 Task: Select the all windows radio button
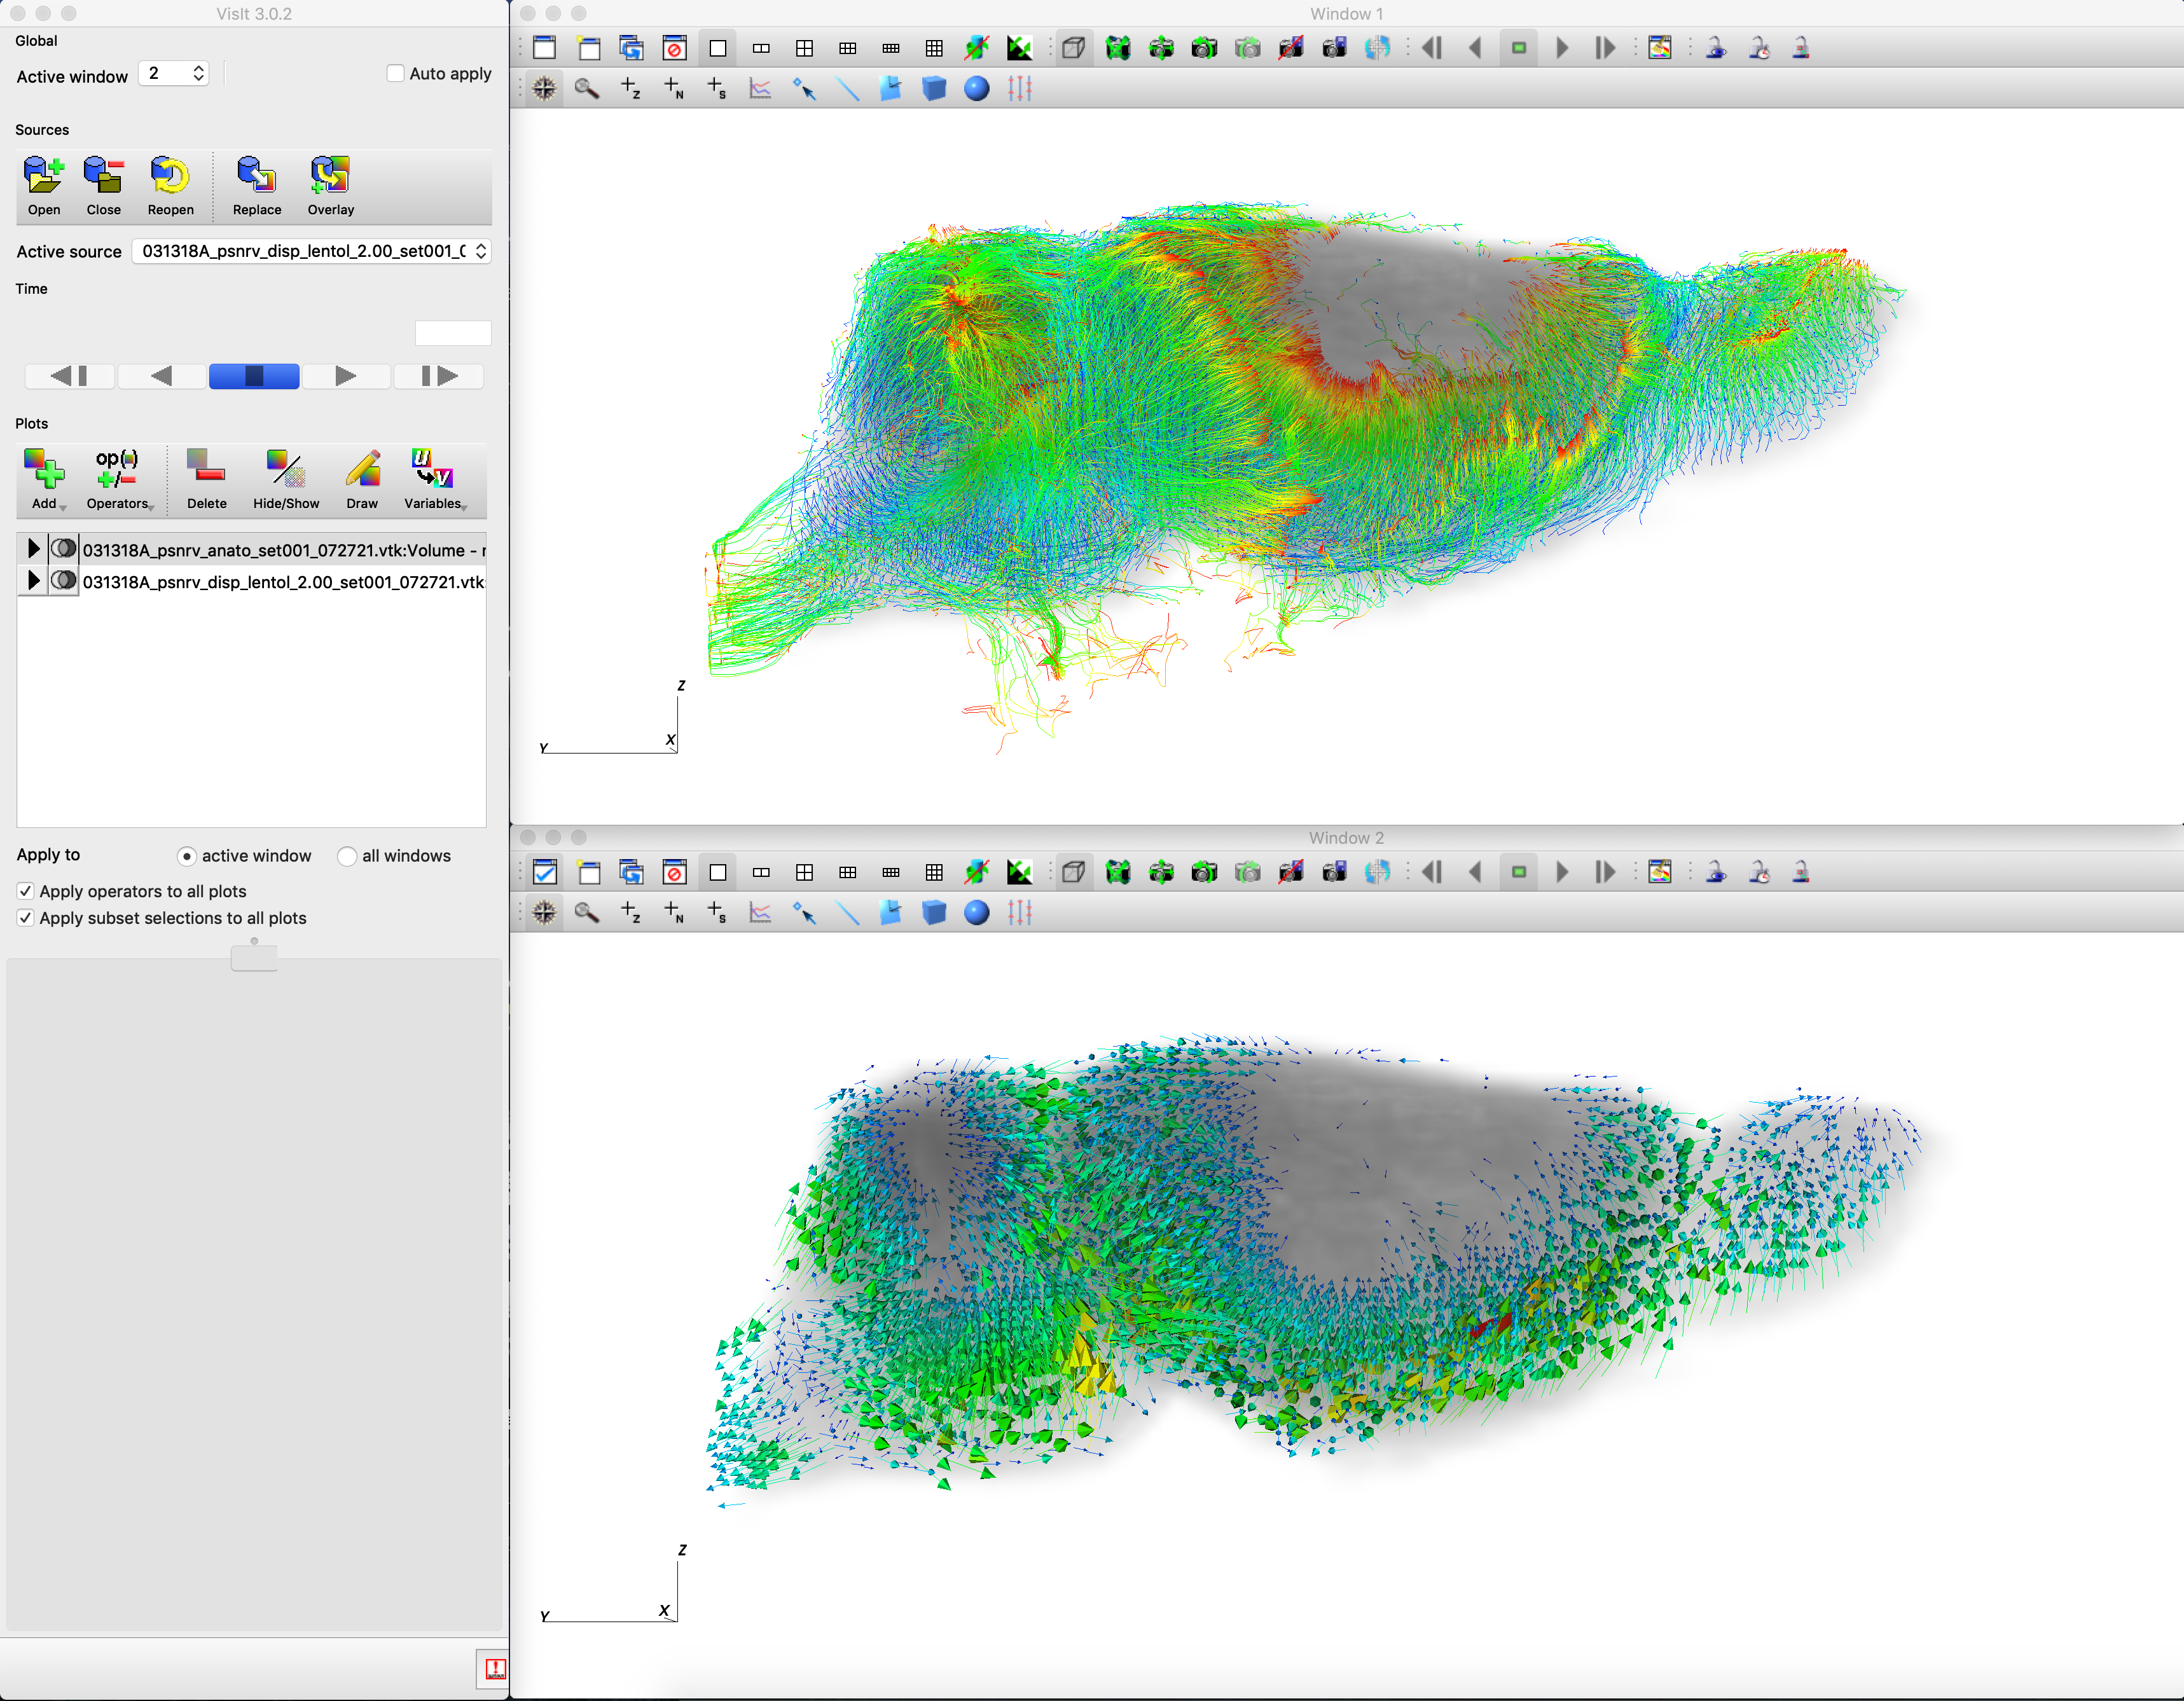pos(347,856)
